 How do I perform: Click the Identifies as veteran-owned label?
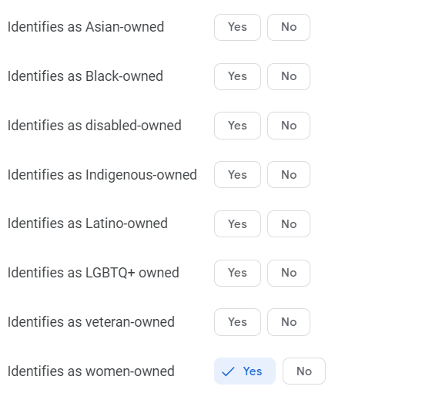point(91,322)
